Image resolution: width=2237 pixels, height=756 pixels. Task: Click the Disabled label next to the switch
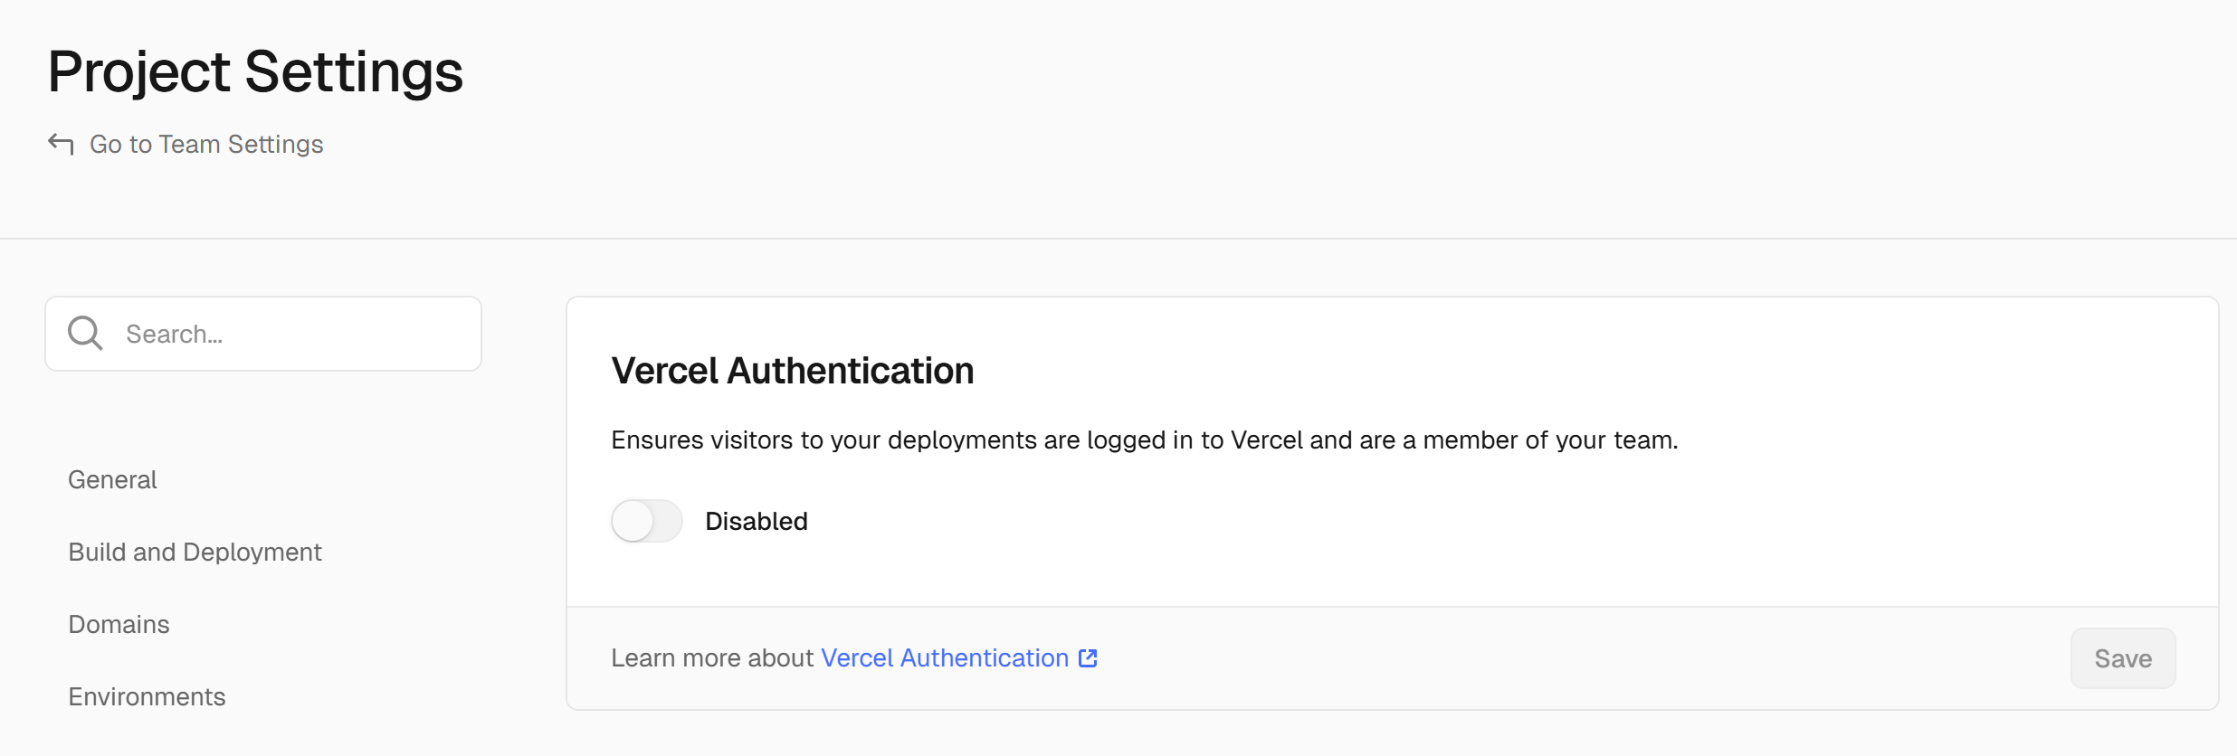[757, 522]
